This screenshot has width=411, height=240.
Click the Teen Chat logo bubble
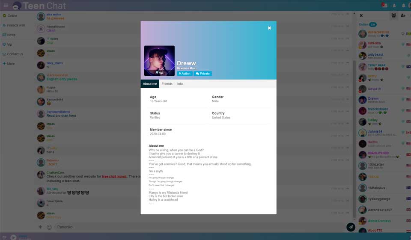tap(17, 6)
